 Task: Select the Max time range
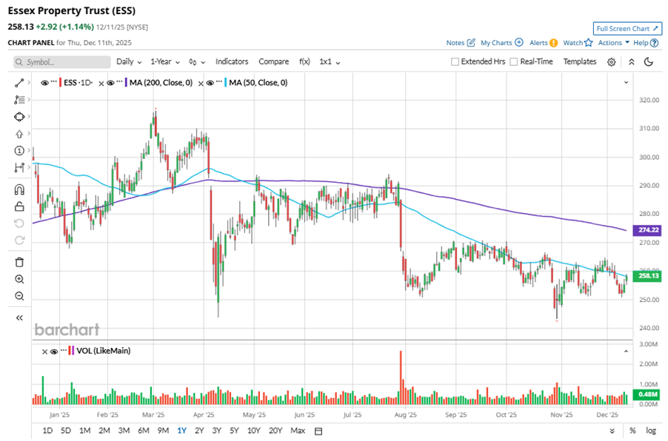(298, 431)
